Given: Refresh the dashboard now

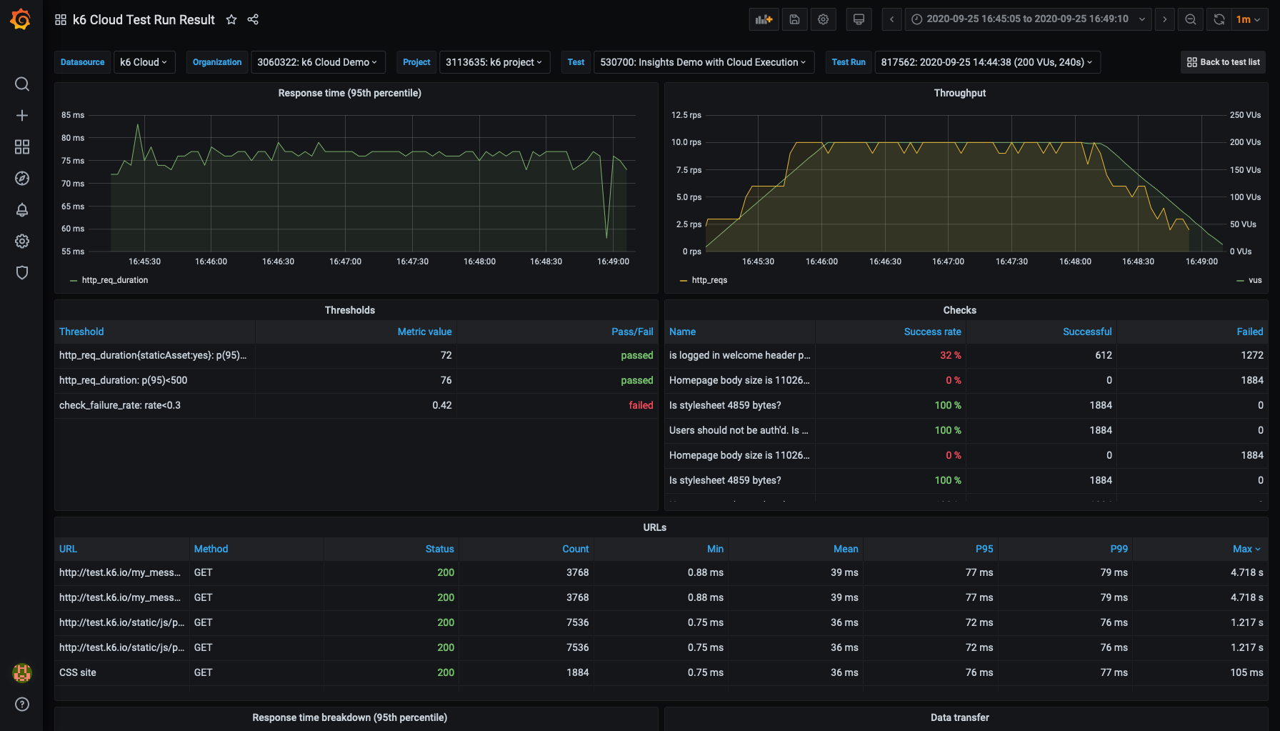Looking at the screenshot, I should [1219, 19].
